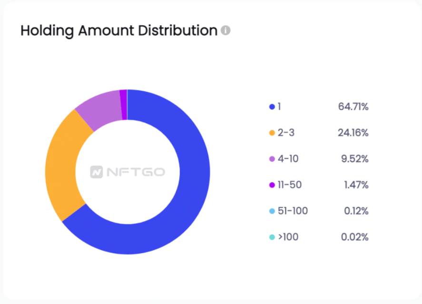Toggle the '1' legend entry label
Viewport: 422px width, 304px height.
click(x=279, y=107)
